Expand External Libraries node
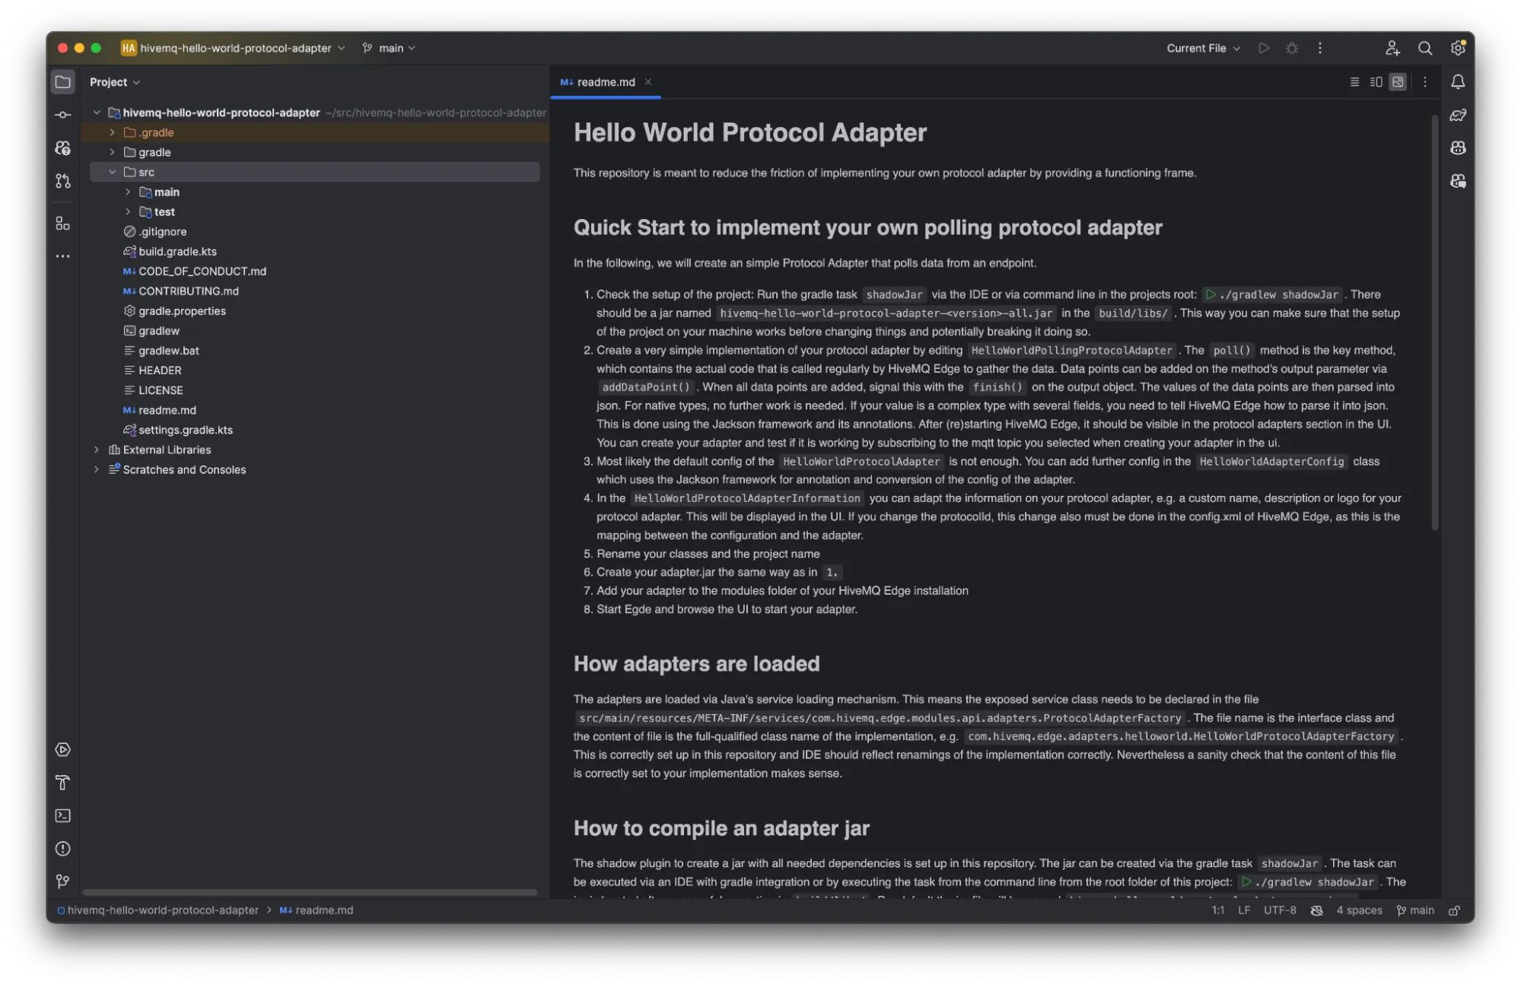1521x985 pixels. (96, 450)
